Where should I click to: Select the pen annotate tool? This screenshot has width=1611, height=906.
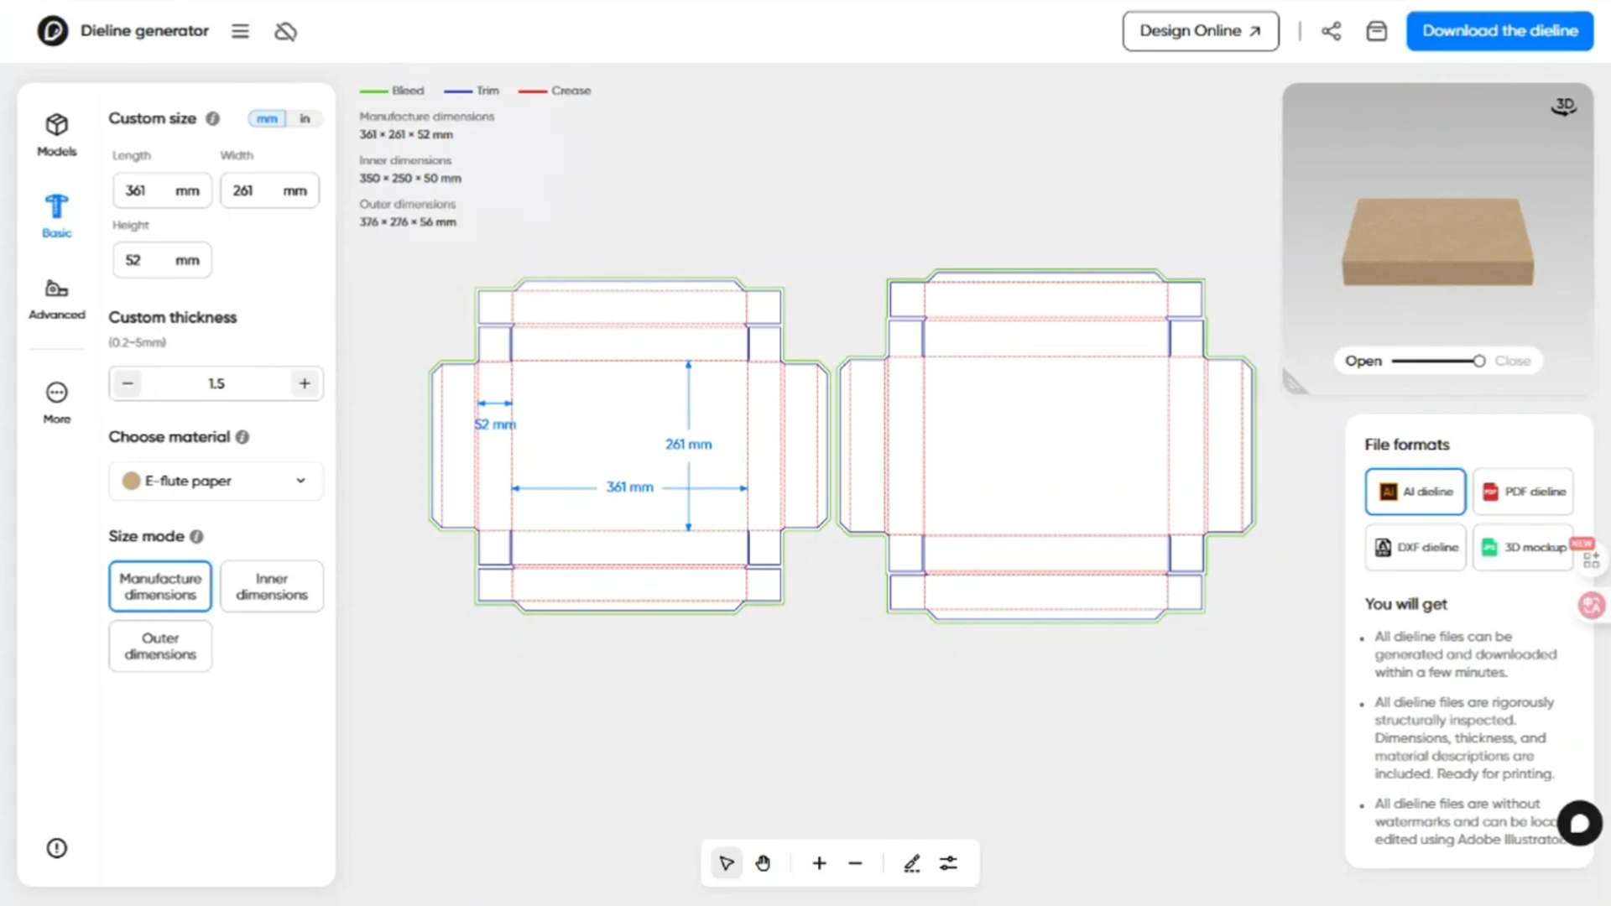[x=912, y=863]
